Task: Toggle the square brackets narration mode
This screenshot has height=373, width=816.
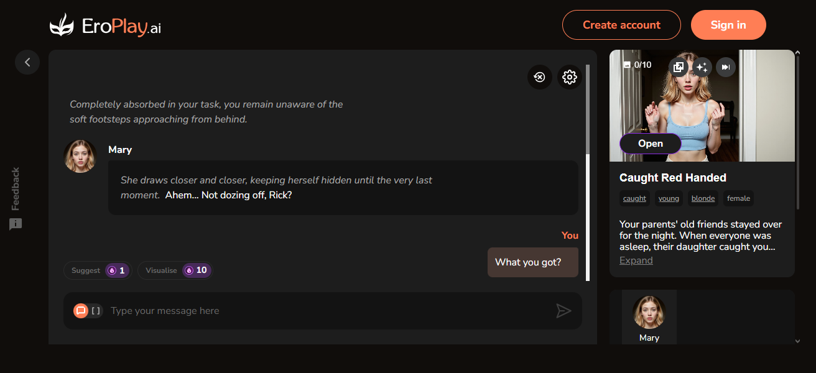Action: (96, 311)
